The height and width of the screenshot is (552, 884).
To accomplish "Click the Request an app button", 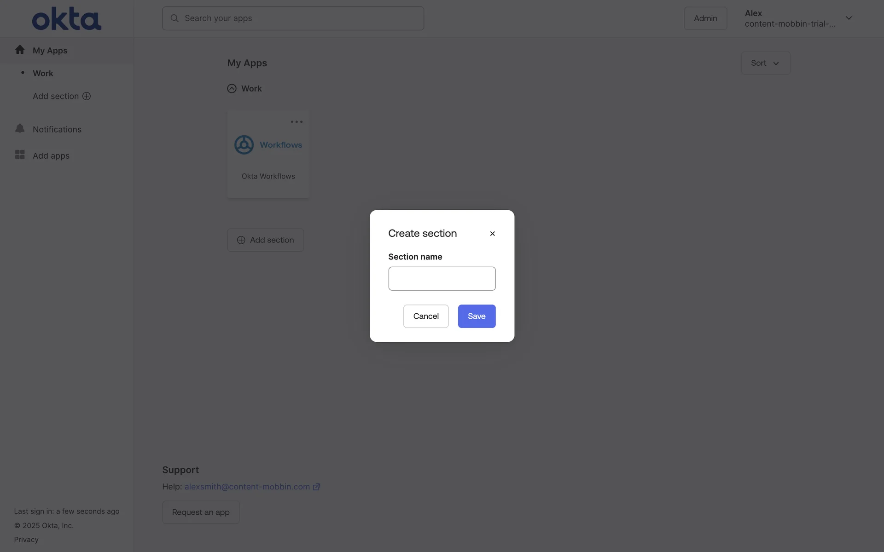I will 201,512.
